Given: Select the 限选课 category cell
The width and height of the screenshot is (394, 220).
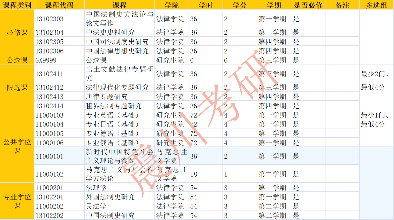Looking at the screenshot, I should point(17,88).
